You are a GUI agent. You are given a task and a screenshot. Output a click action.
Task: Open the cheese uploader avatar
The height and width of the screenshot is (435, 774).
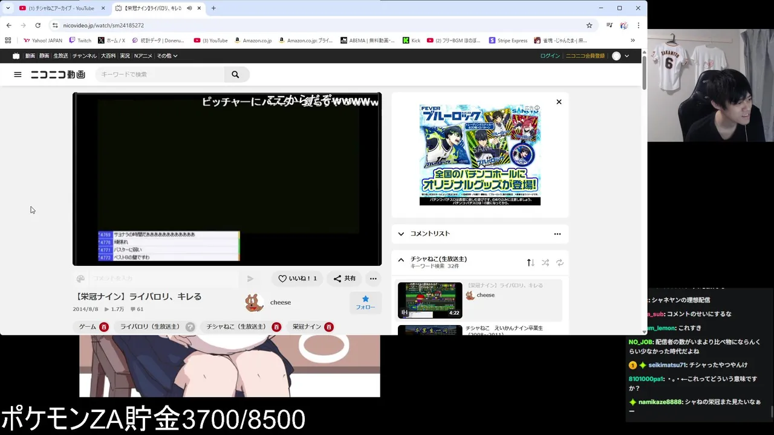coord(254,303)
